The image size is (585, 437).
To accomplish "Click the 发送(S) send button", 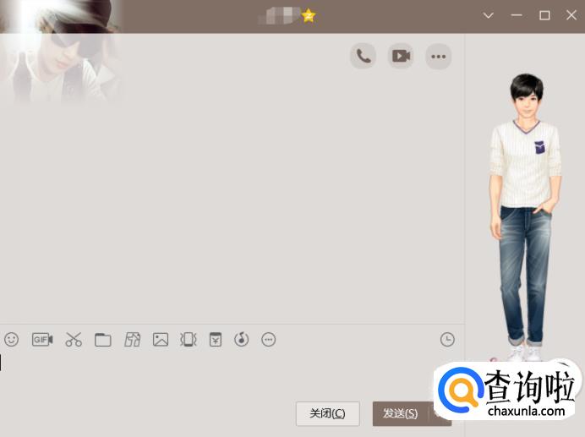I will point(401,413).
